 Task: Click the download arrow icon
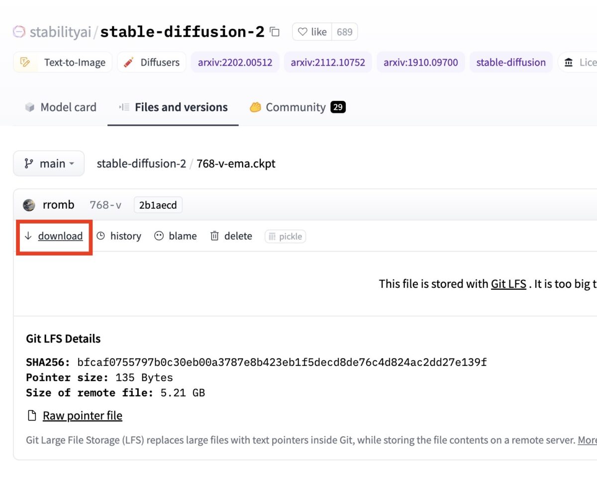pos(28,236)
